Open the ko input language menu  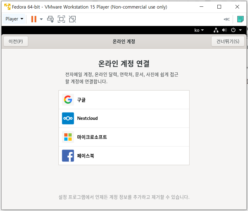click(x=199, y=30)
